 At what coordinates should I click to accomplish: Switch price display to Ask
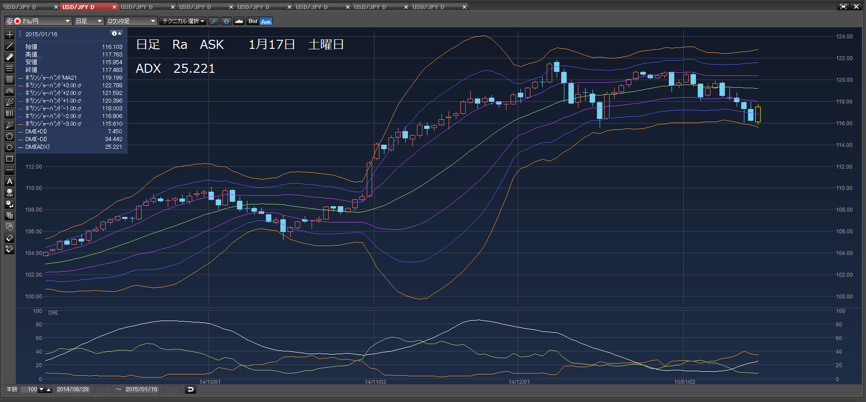coord(266,21)
